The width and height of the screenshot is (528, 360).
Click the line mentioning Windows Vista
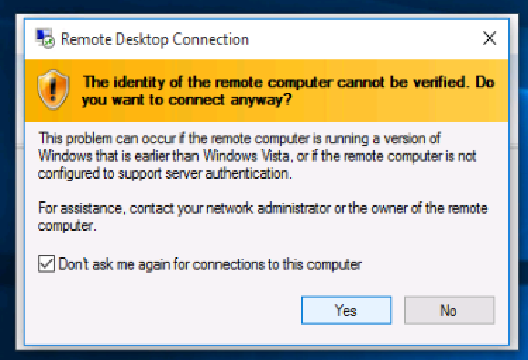260,155
